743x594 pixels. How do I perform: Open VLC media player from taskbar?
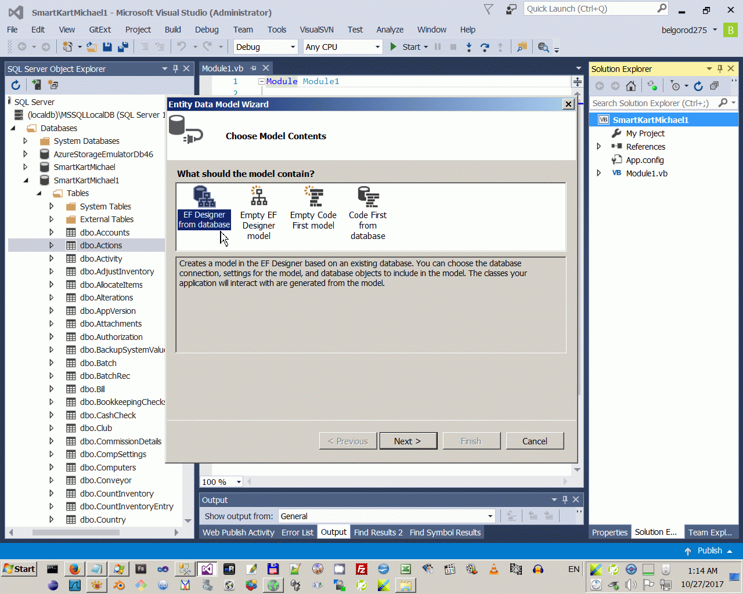pos(493,569)
